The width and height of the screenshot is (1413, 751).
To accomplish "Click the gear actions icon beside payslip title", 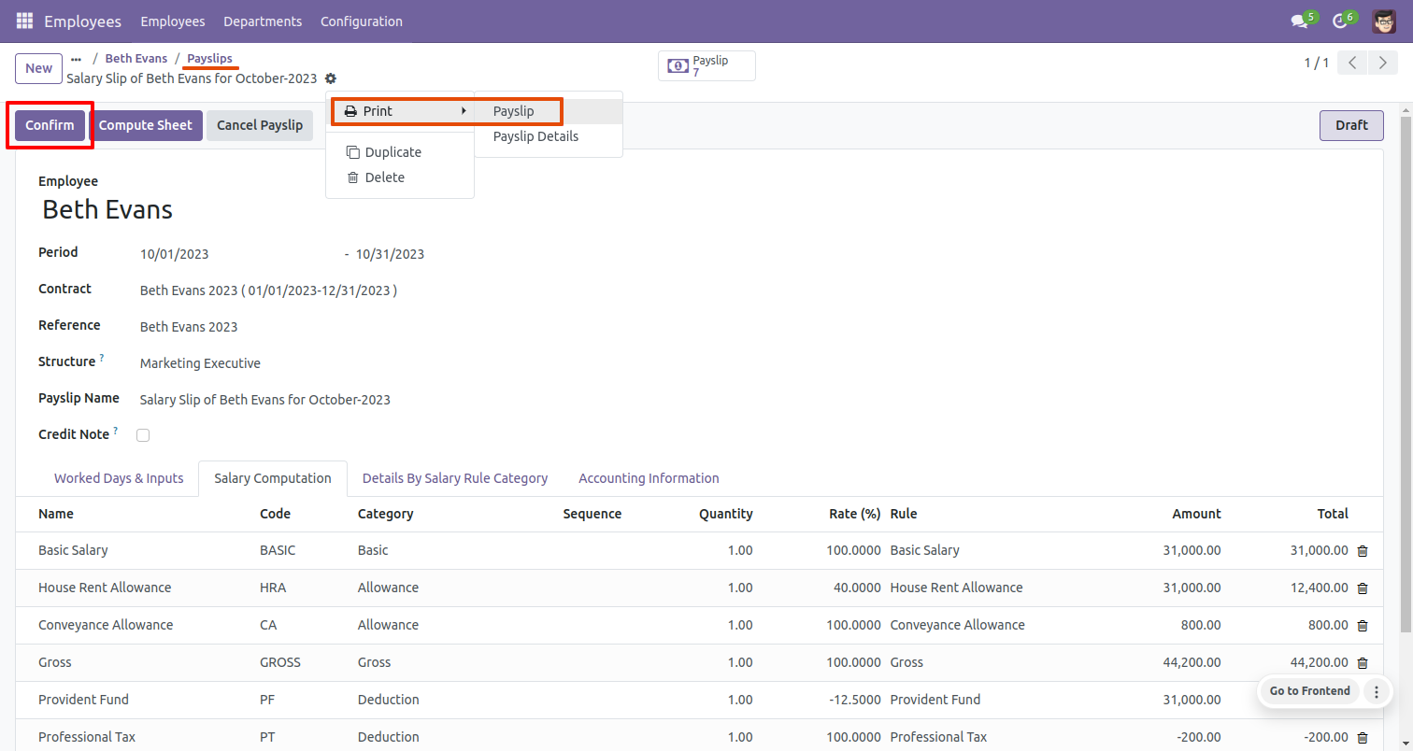I will 331,78.
